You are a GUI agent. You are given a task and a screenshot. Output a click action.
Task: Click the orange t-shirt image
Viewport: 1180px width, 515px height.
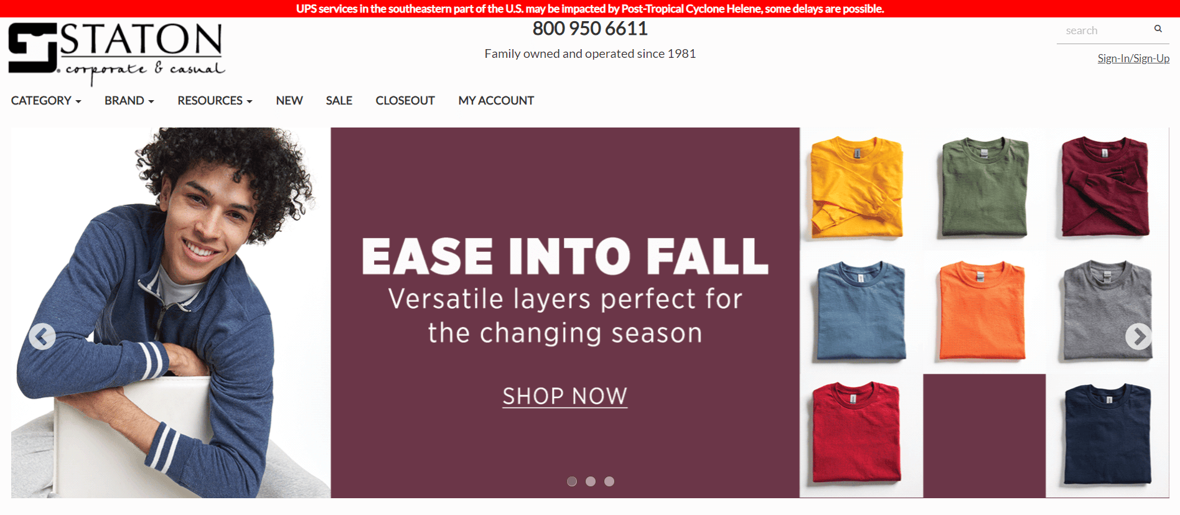981,310
